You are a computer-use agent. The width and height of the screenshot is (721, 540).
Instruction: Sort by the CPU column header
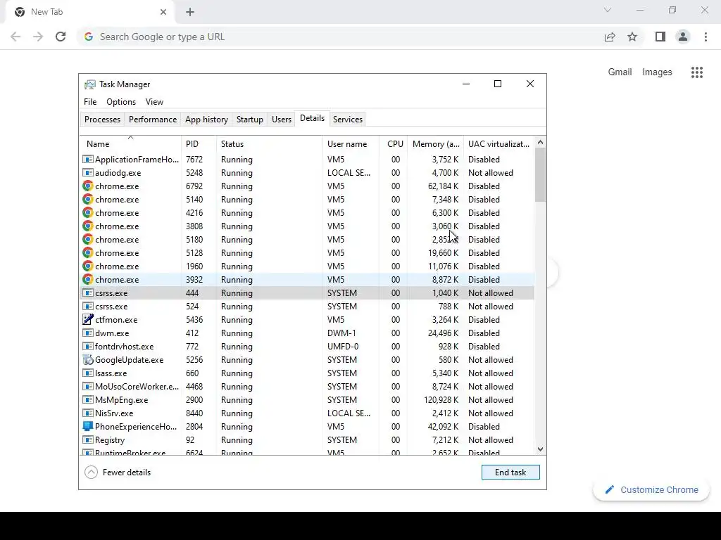[x=393, y=143]
